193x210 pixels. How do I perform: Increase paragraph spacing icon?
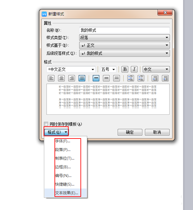(130, 78)
